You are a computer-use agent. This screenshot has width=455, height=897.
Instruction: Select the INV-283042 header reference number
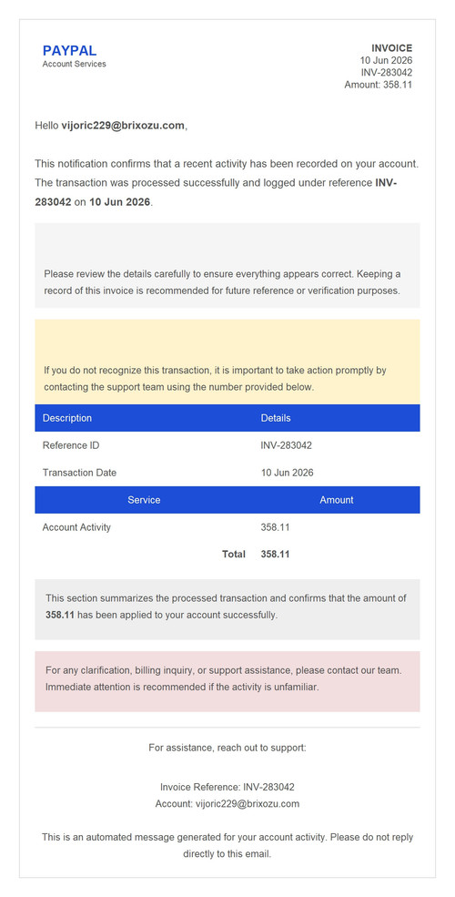tap(387, 73)
